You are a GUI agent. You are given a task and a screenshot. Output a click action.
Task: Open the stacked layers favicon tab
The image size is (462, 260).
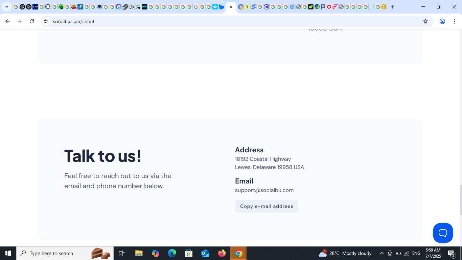click(x=99, y=7)
